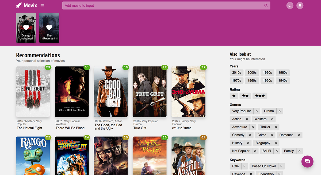321x175 pixels.
Task: Open the chat bubble floating button
Action: 307,161
